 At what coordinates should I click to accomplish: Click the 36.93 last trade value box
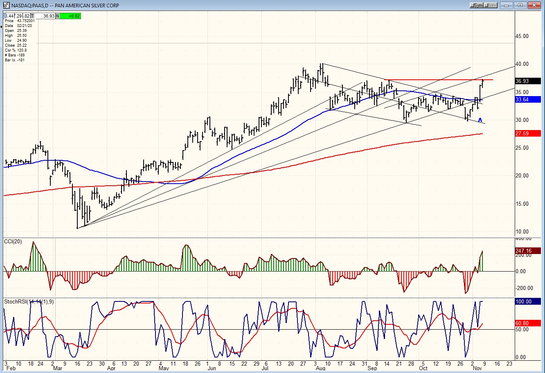click(47, 16)
